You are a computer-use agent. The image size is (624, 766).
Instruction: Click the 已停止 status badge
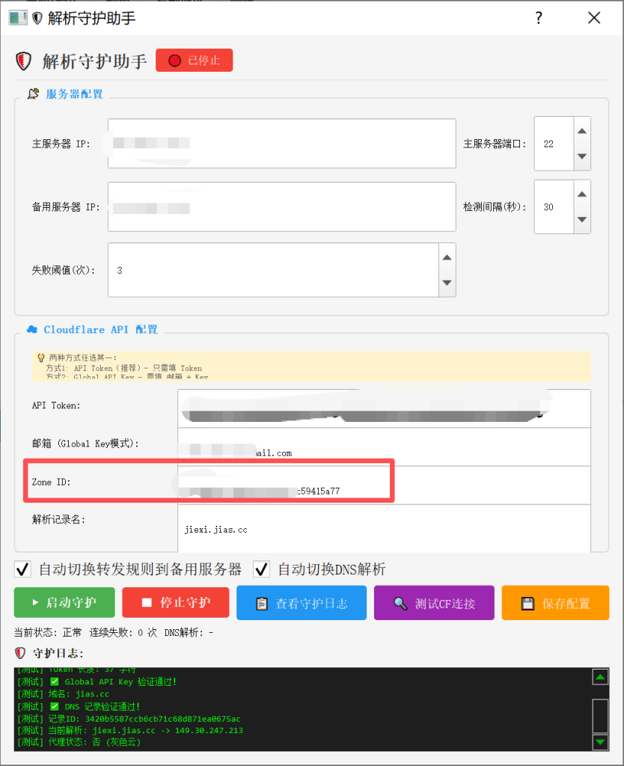coord(194,60)
